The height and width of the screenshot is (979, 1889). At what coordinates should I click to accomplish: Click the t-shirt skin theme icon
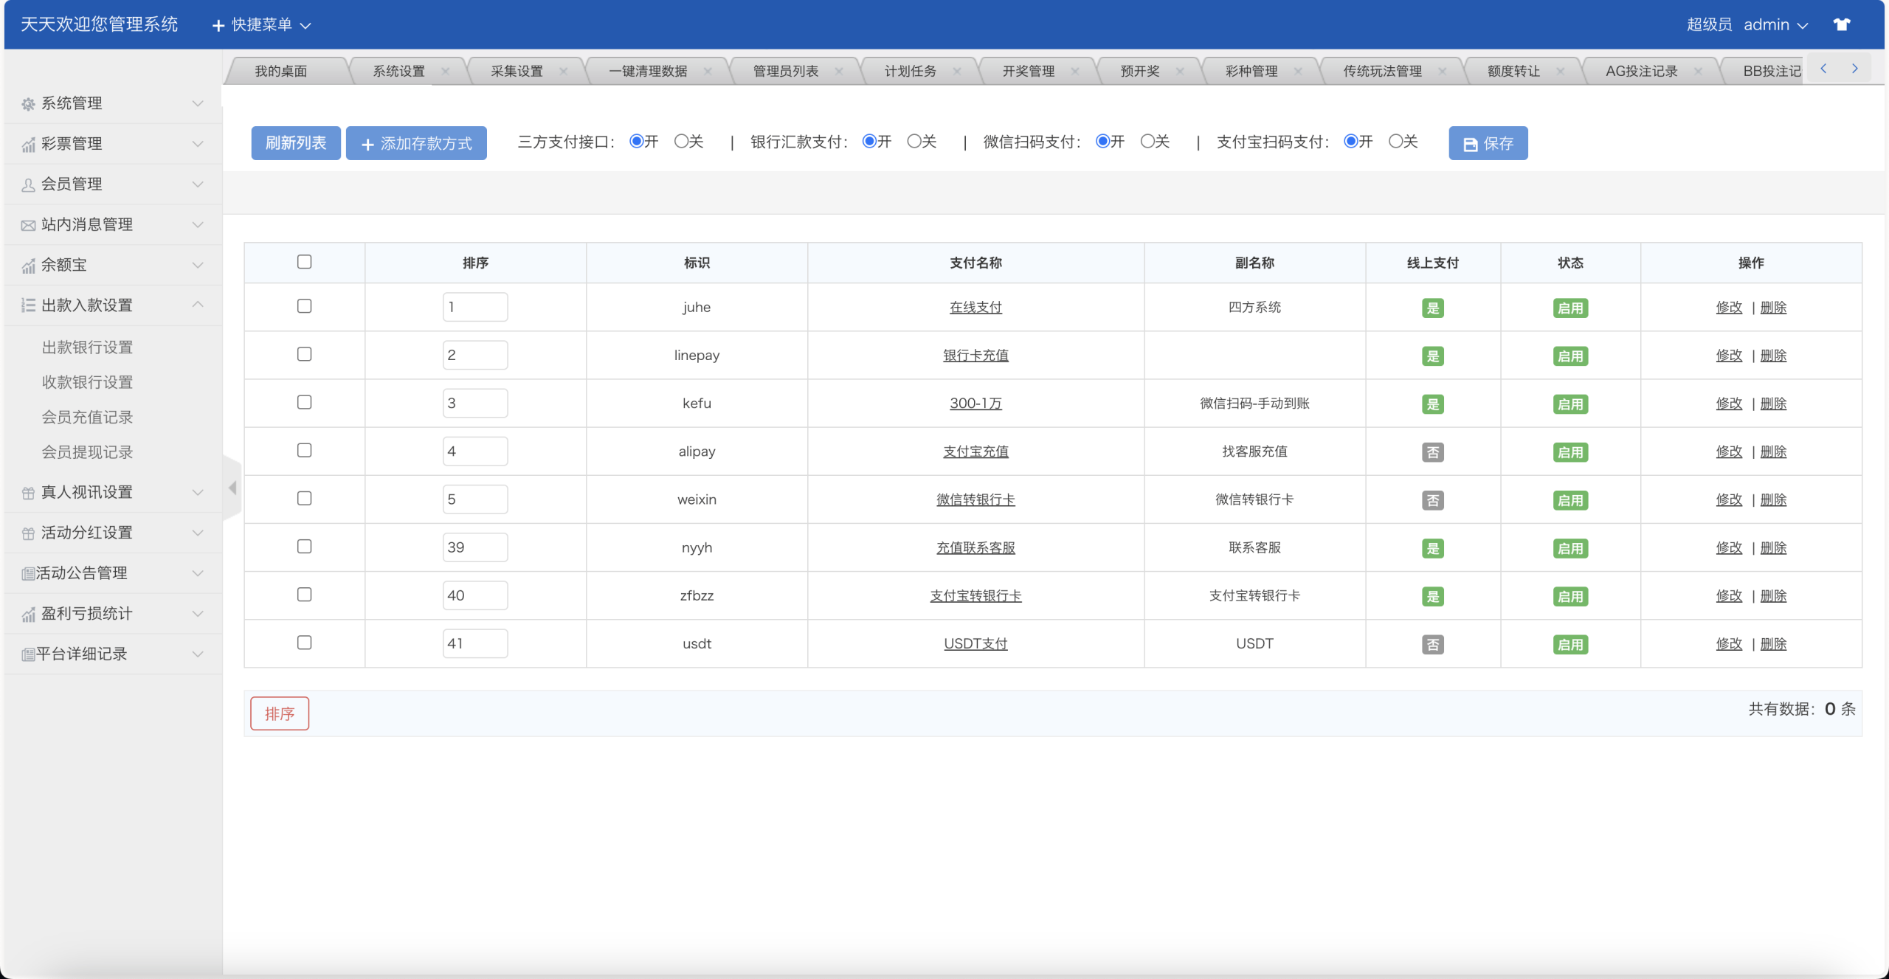pyautogui.click(x=1841, y=24)
